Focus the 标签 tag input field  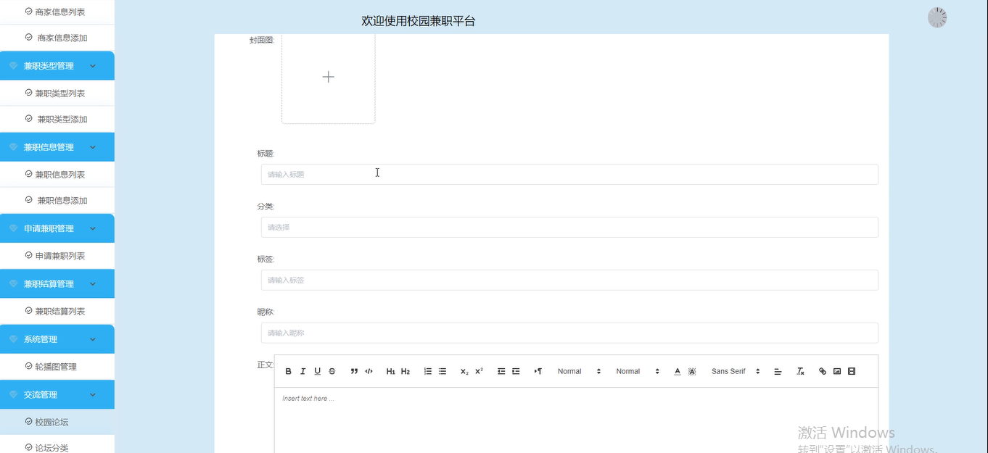(569, 280)
